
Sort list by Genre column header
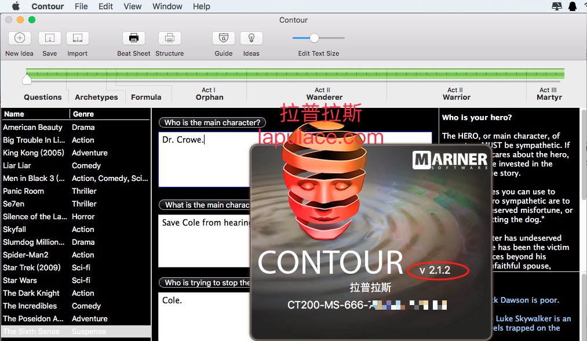110,114
